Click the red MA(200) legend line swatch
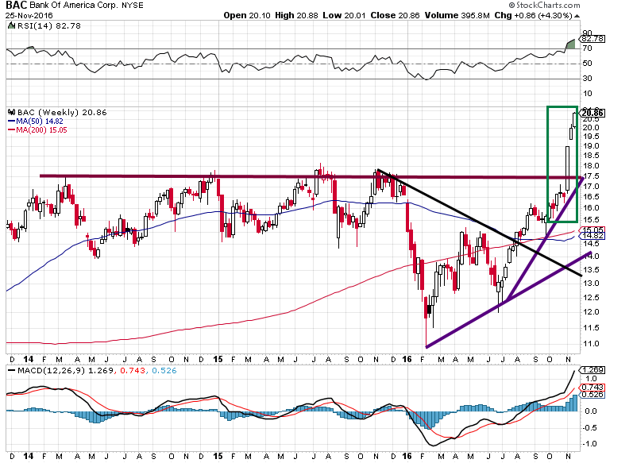This screenshot has height=467, width=633. tap(12, 130)
